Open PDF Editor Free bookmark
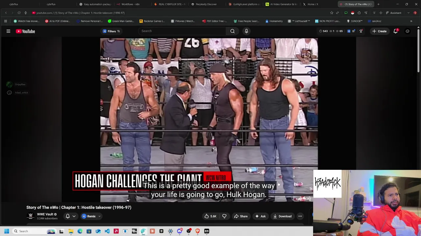This screenshot has width=421, height=236. pos(214,21)
